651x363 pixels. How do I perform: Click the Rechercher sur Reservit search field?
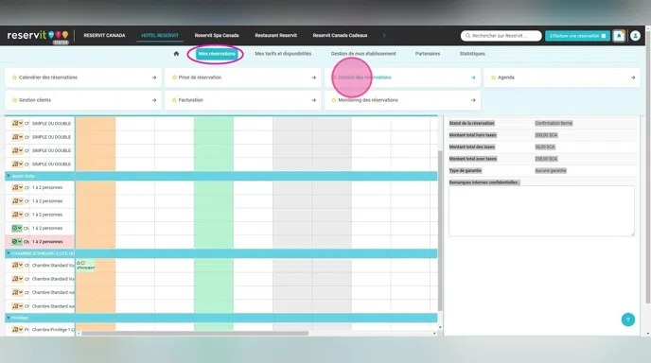coord(501,36)
